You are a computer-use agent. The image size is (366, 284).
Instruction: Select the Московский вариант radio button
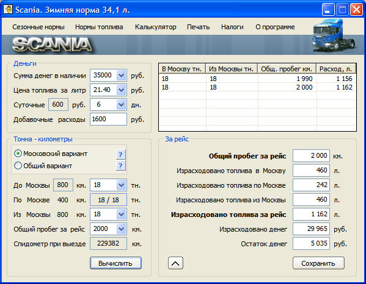(x=18, y=154)
